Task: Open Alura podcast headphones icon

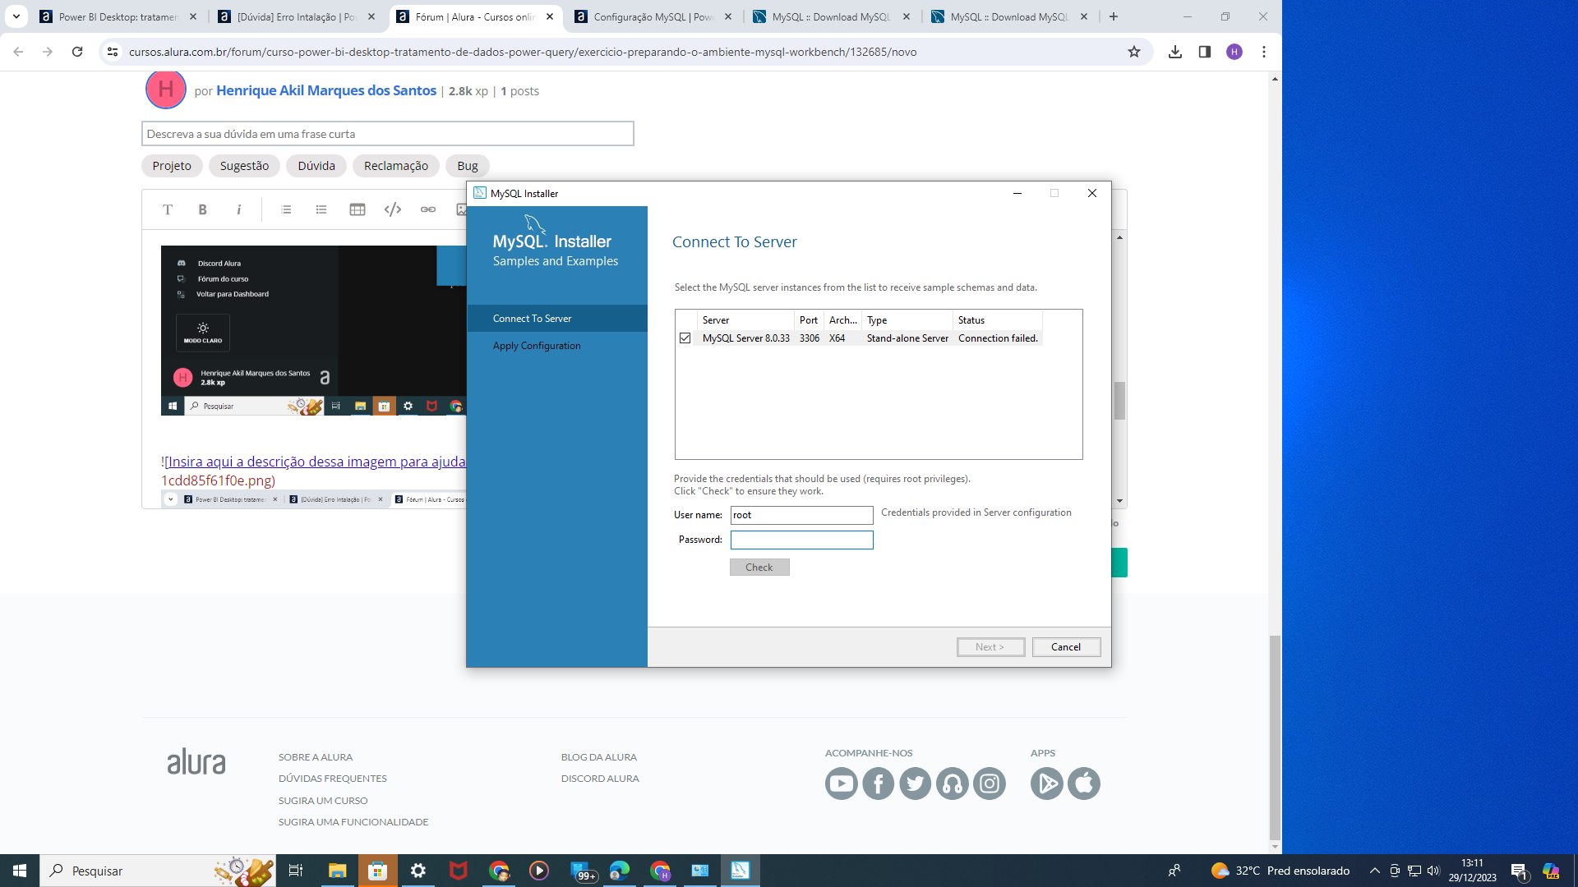Action: coord(953,784)
